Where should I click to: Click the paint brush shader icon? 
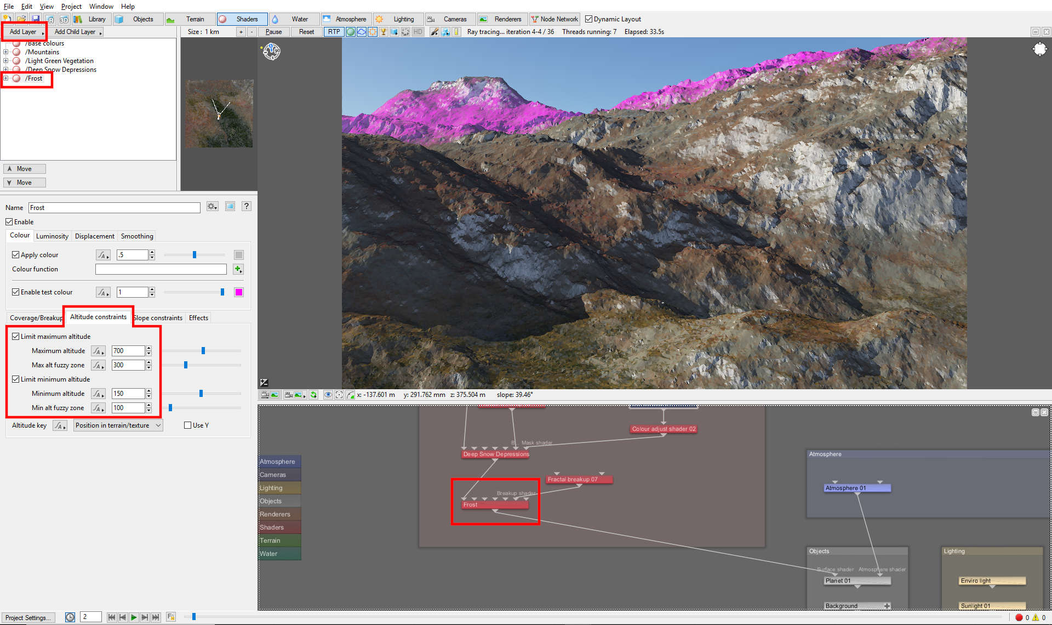click(434, 32)
